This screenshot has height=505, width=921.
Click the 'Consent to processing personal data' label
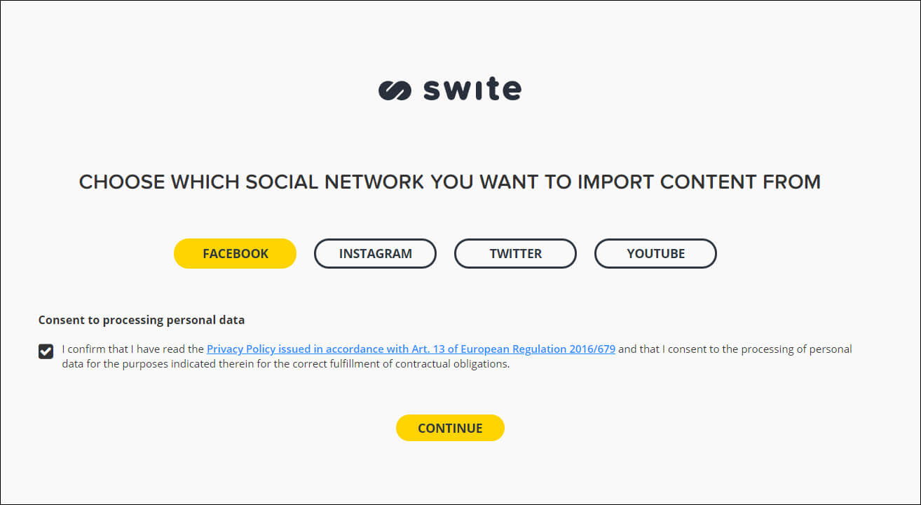142,321
